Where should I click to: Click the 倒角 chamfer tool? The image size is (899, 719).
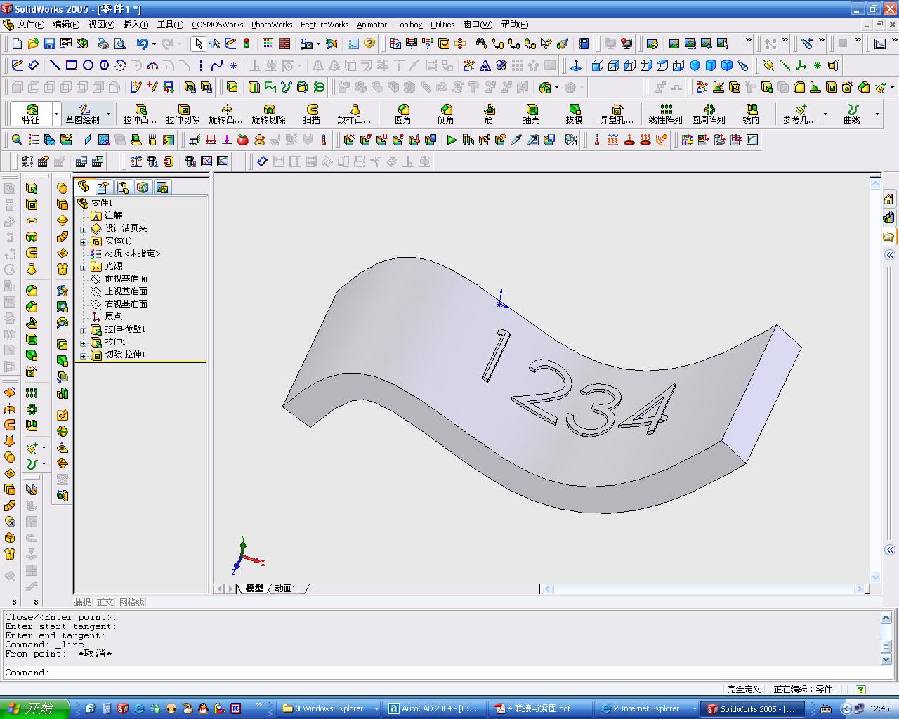tap(445, 114)
